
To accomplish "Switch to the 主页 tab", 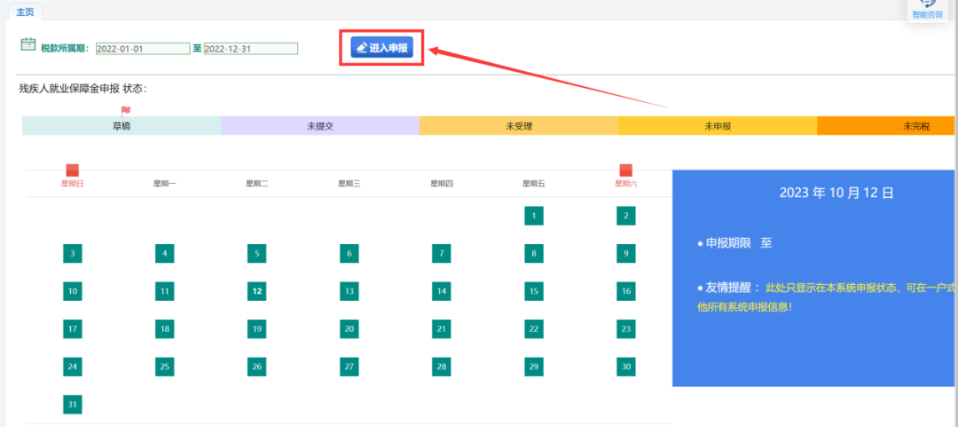I will pyautogui.click(x=26, y=11).
